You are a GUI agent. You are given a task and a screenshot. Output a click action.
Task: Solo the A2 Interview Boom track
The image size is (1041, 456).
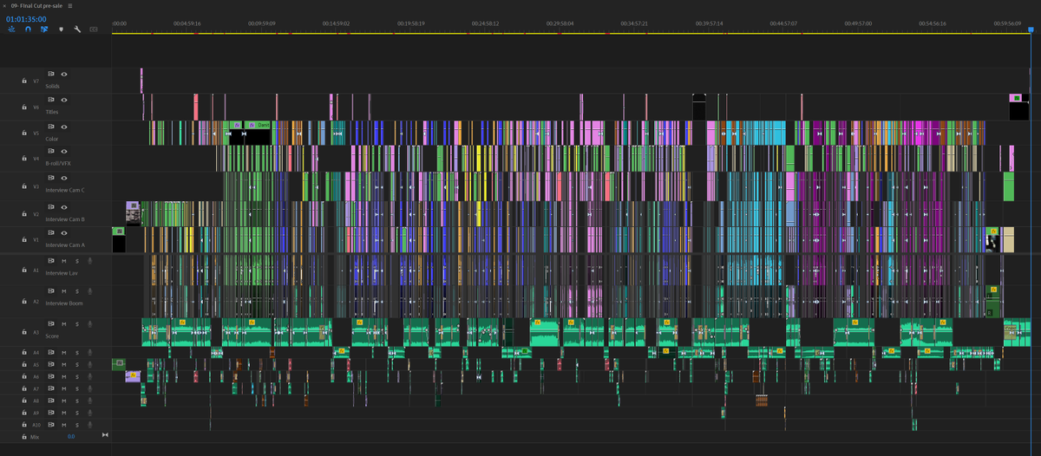coord(76,290)
